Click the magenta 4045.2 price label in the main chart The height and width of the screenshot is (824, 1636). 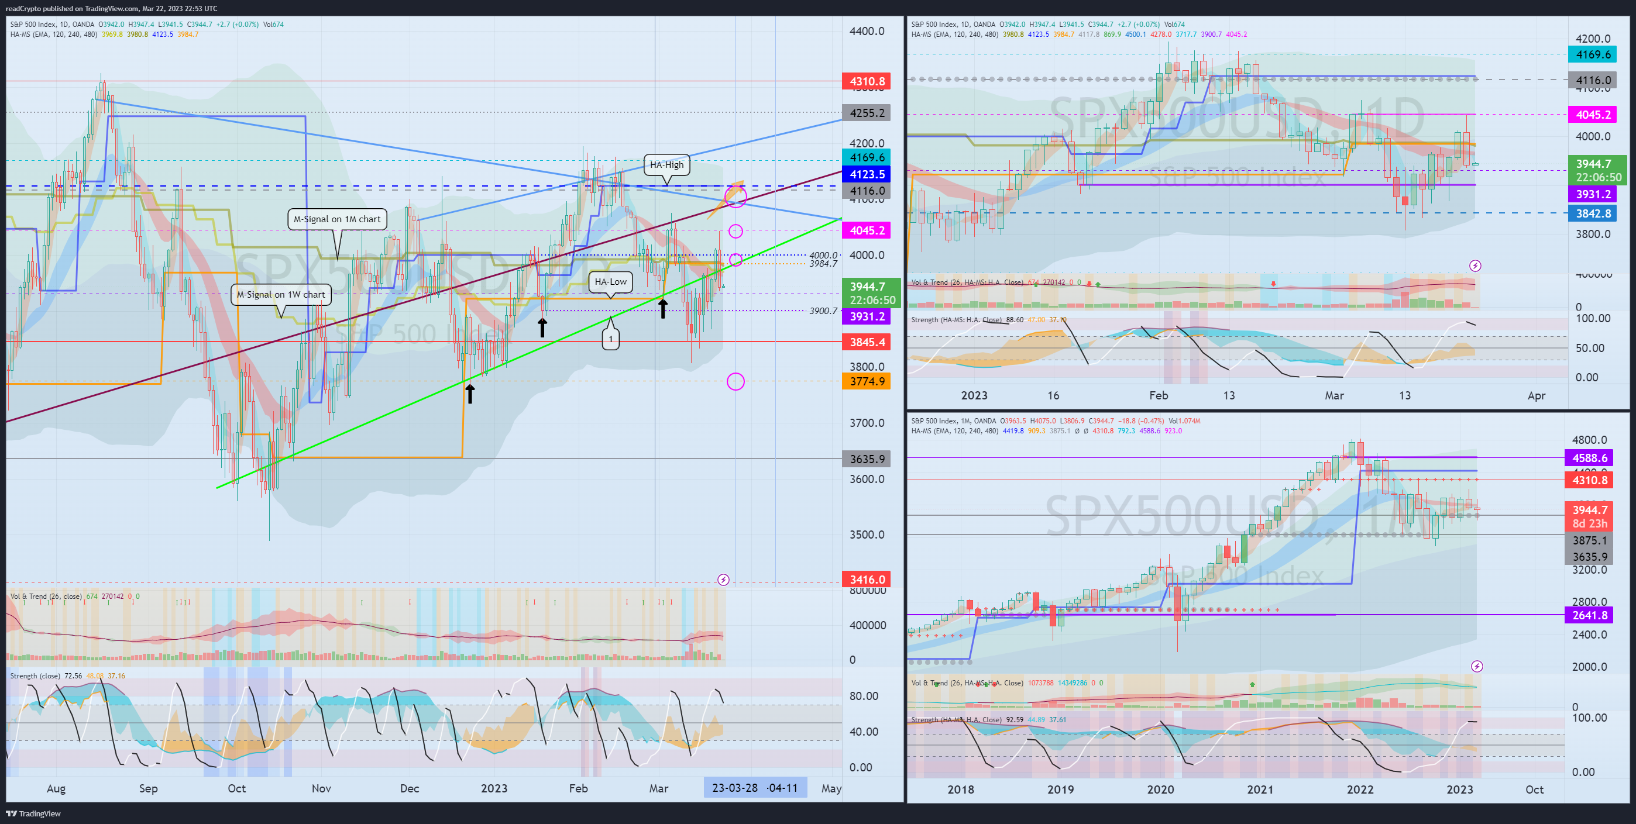coord(866,230)
